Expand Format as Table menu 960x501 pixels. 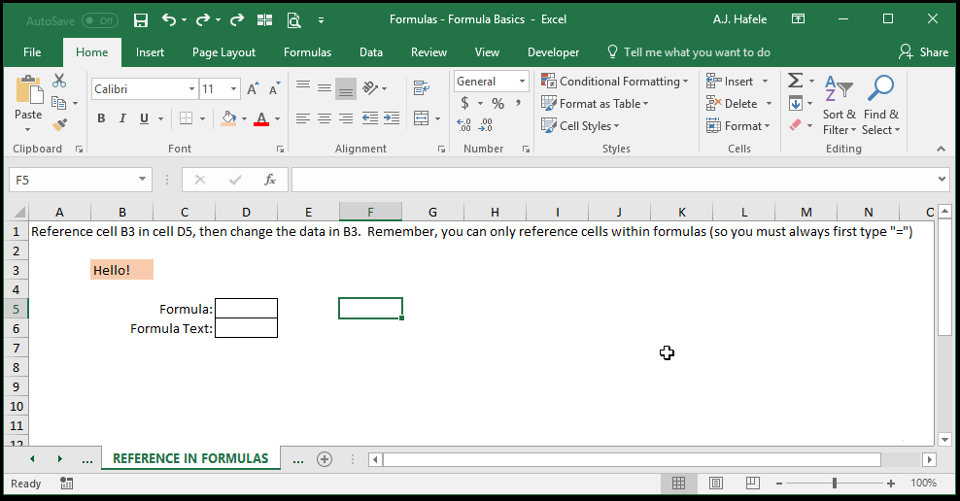coord(595,103)
